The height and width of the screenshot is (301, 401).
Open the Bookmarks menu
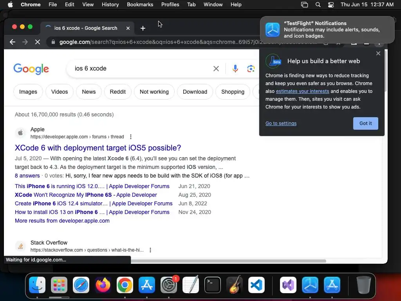coord(140,5)
